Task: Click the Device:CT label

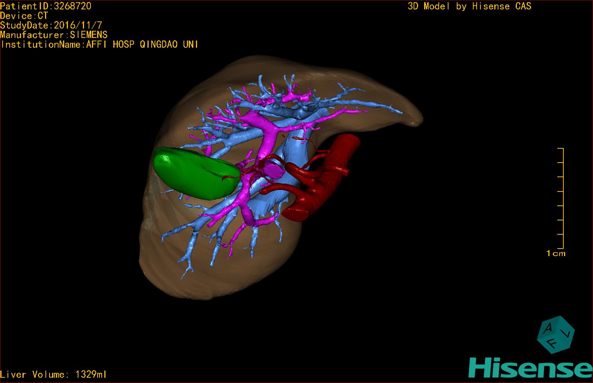Action: (24, 16)
